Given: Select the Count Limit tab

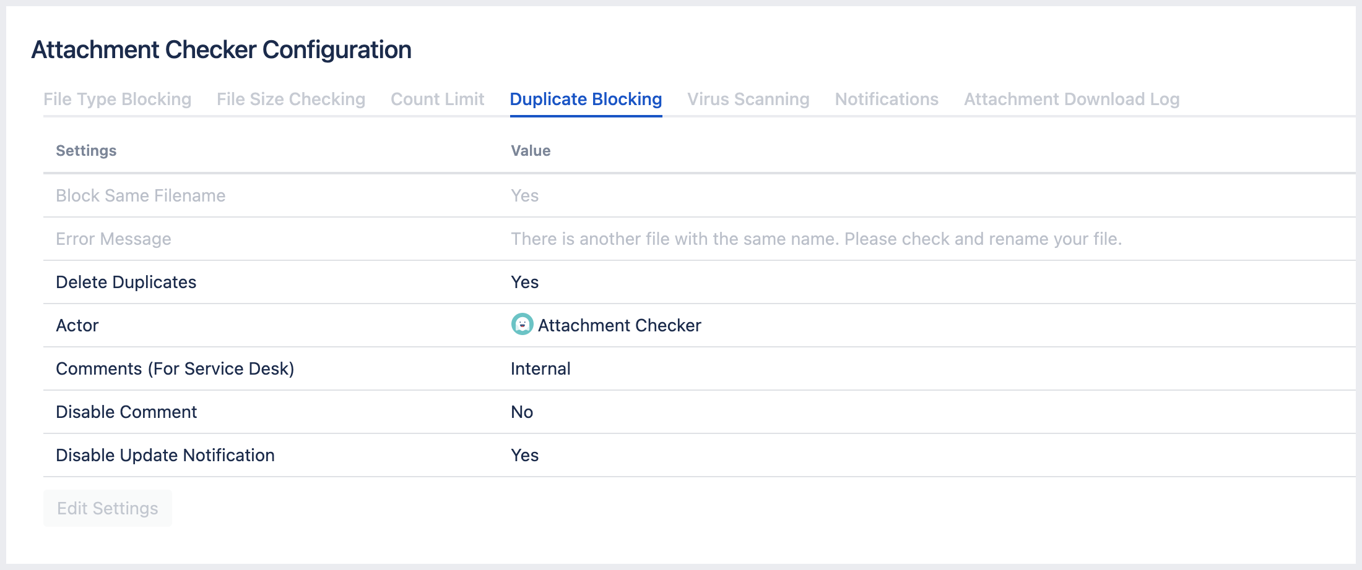Looking at the screenshot, I should (x=437, y=99).
